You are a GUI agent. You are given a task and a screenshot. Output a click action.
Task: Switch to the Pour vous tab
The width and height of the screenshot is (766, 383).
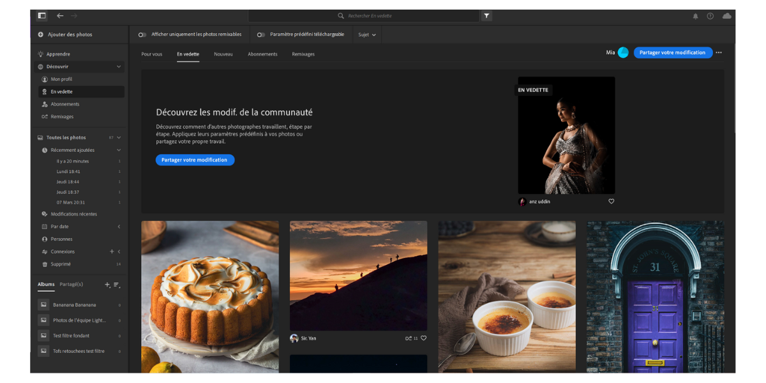coord(152,54)
